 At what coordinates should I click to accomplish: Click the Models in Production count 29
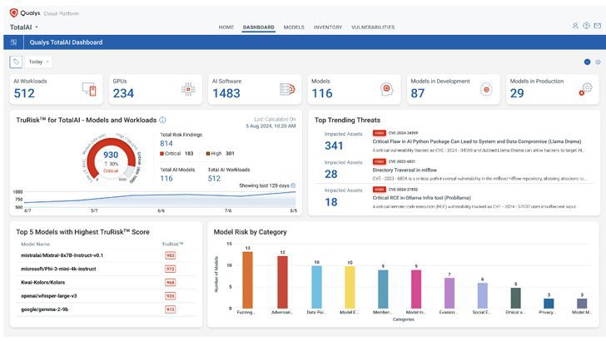(517, 93)
